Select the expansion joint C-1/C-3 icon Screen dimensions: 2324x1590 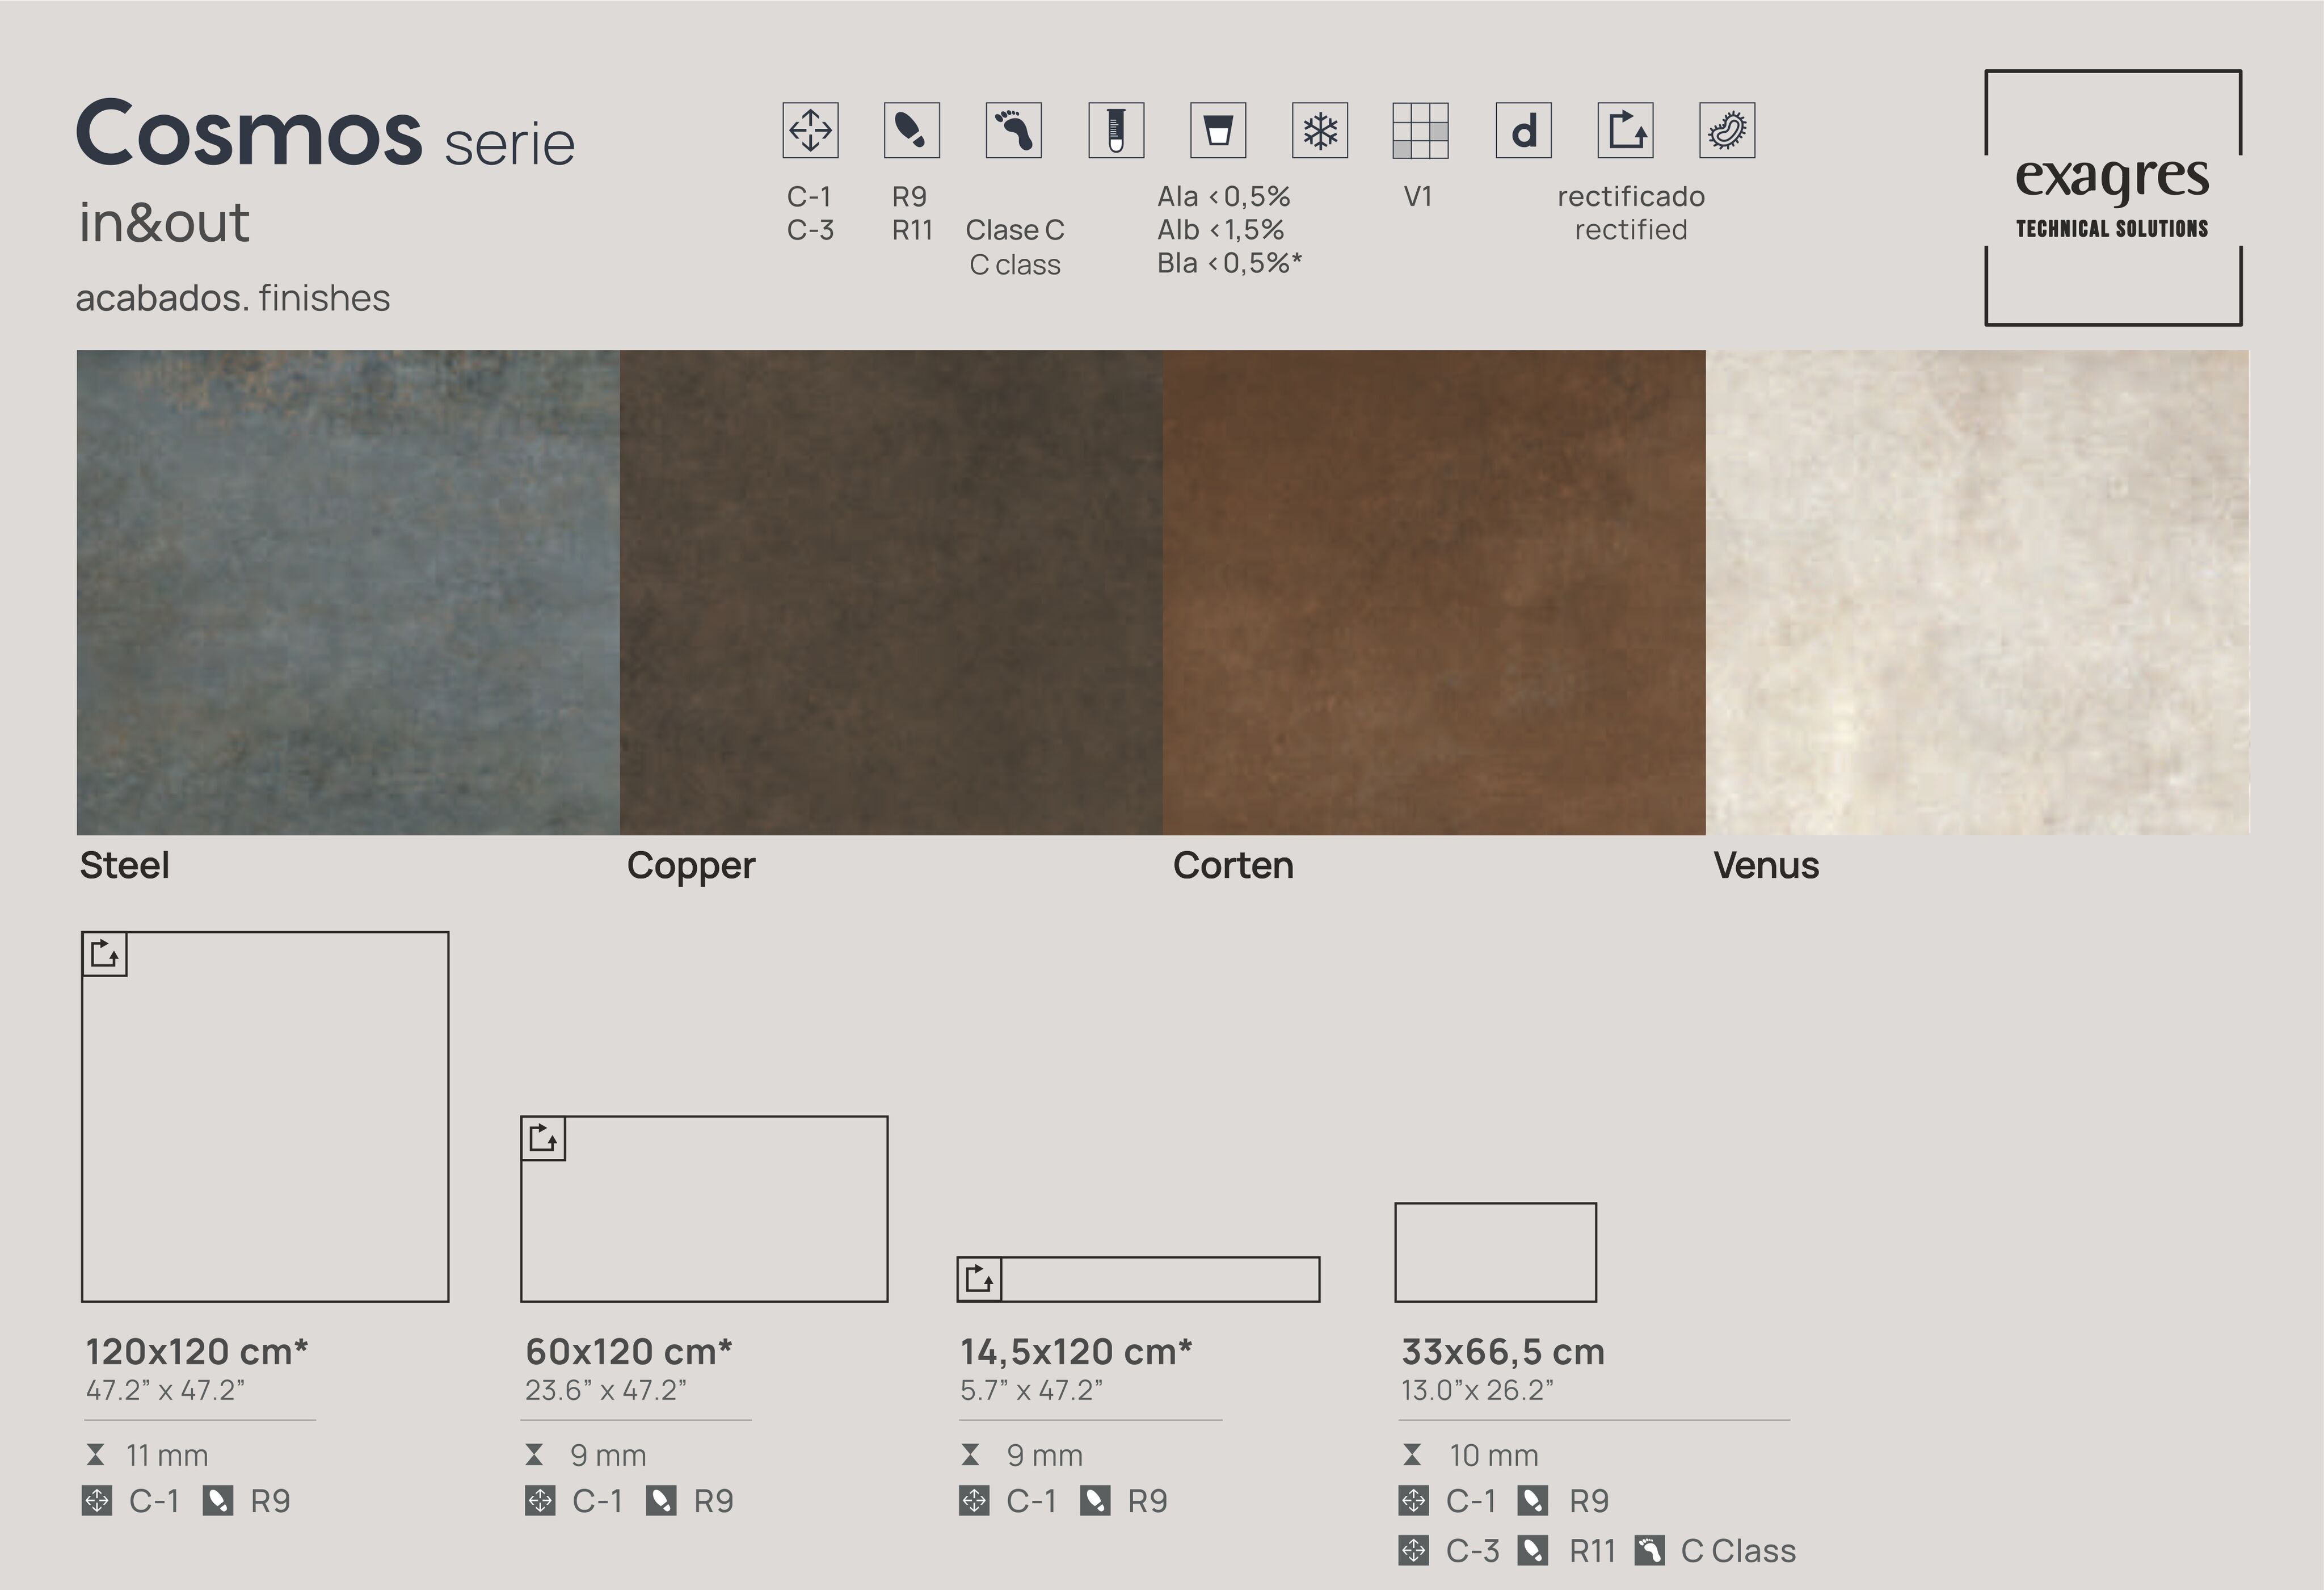[810, 130]
